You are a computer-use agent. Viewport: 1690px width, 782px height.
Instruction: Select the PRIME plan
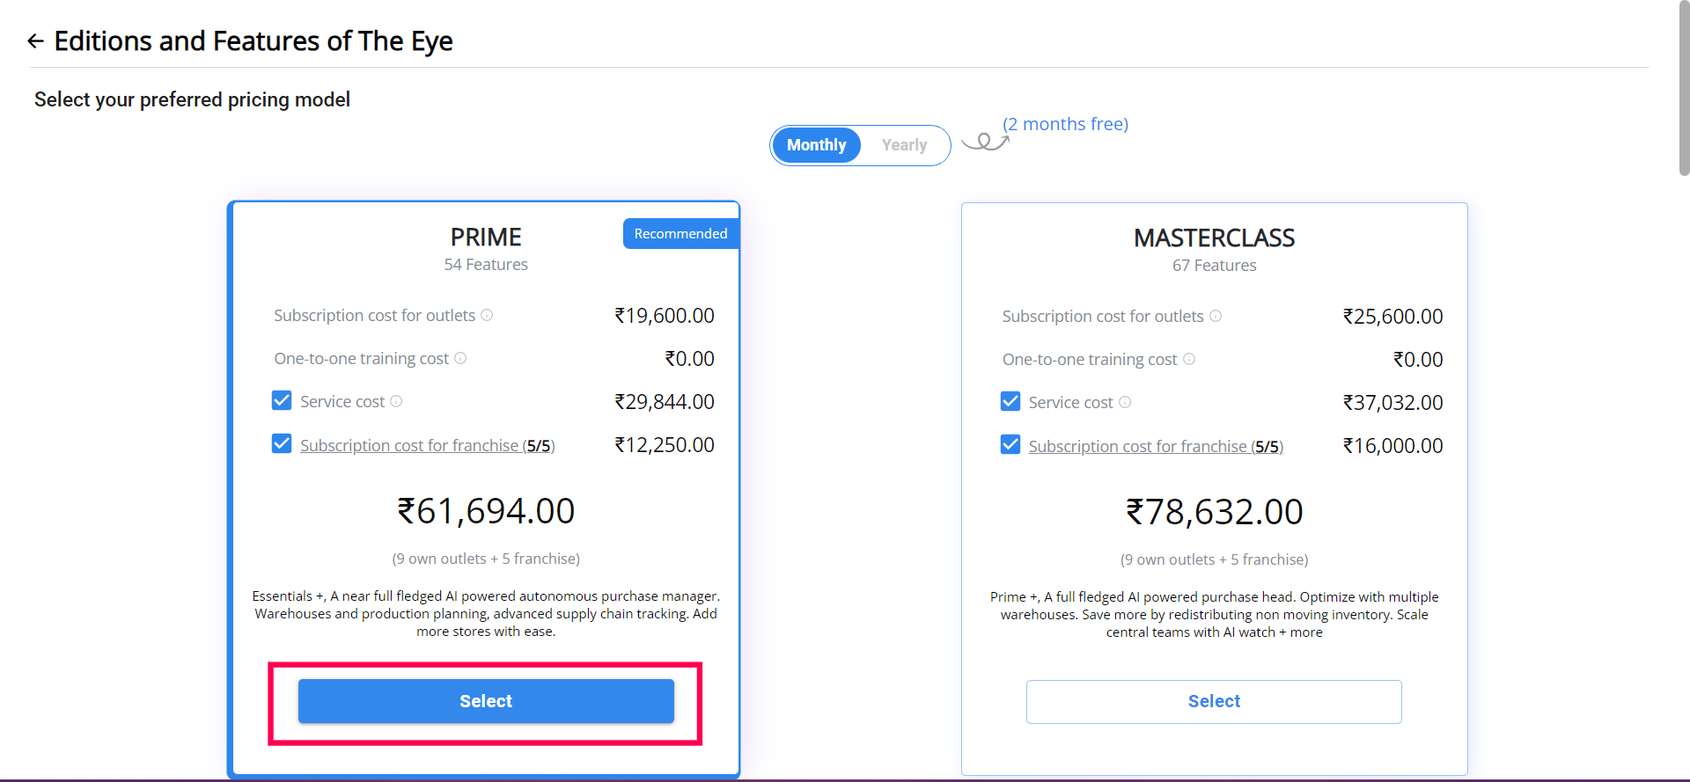pyautogui.click(x=486, y=701)
